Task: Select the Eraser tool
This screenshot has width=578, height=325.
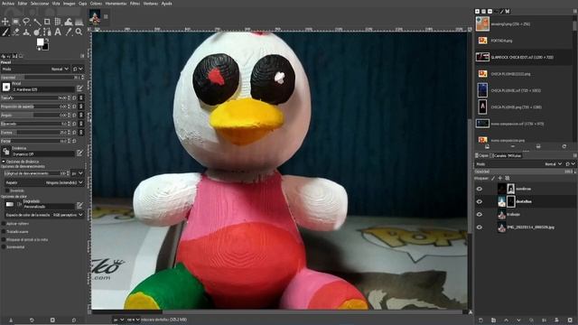Action: coord(16,32)
